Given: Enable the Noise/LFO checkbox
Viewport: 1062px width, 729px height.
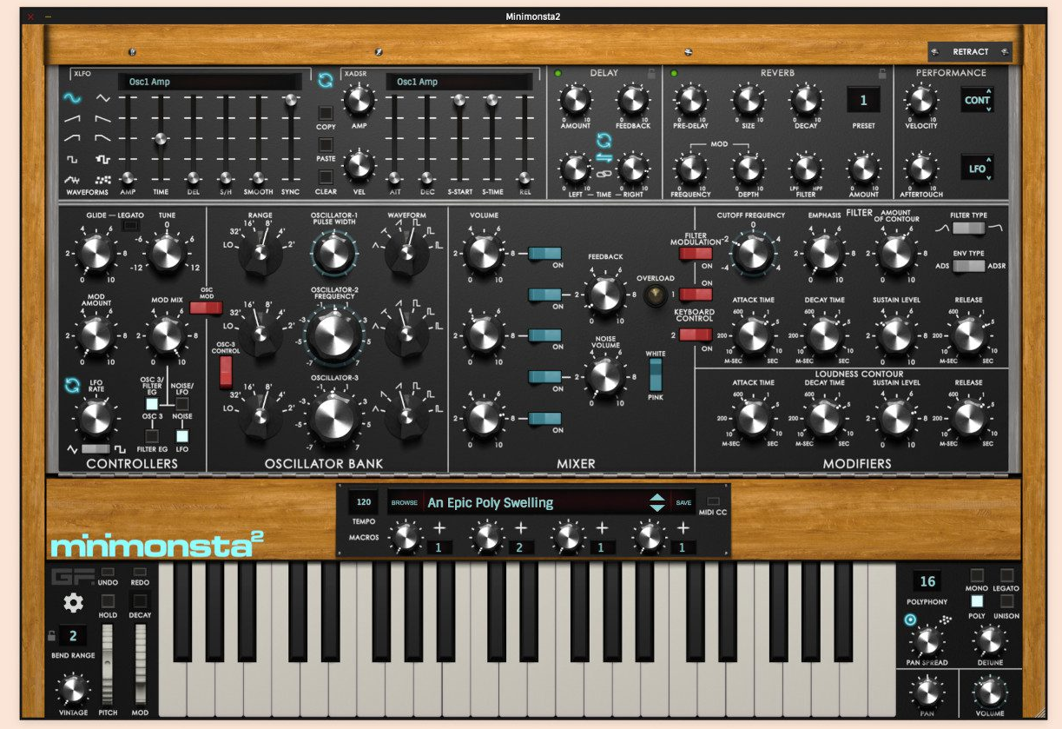Looking at the screenshot, I should tap(182, 404).
